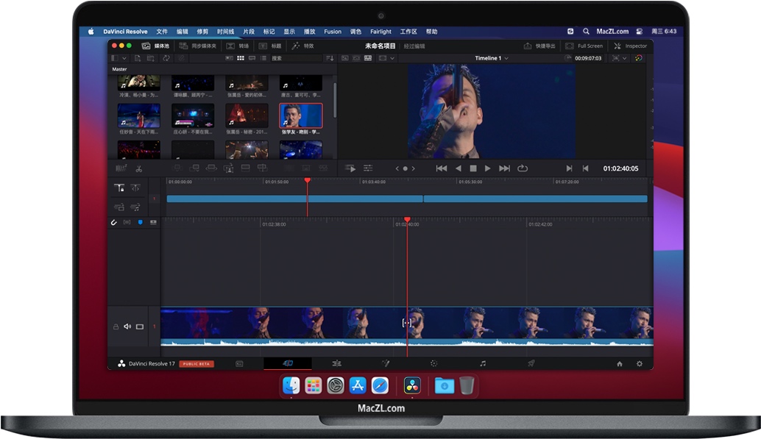This screenshot has height=439, width=761.
Task: Go to the last frame
Action: [x=505, y=168]
